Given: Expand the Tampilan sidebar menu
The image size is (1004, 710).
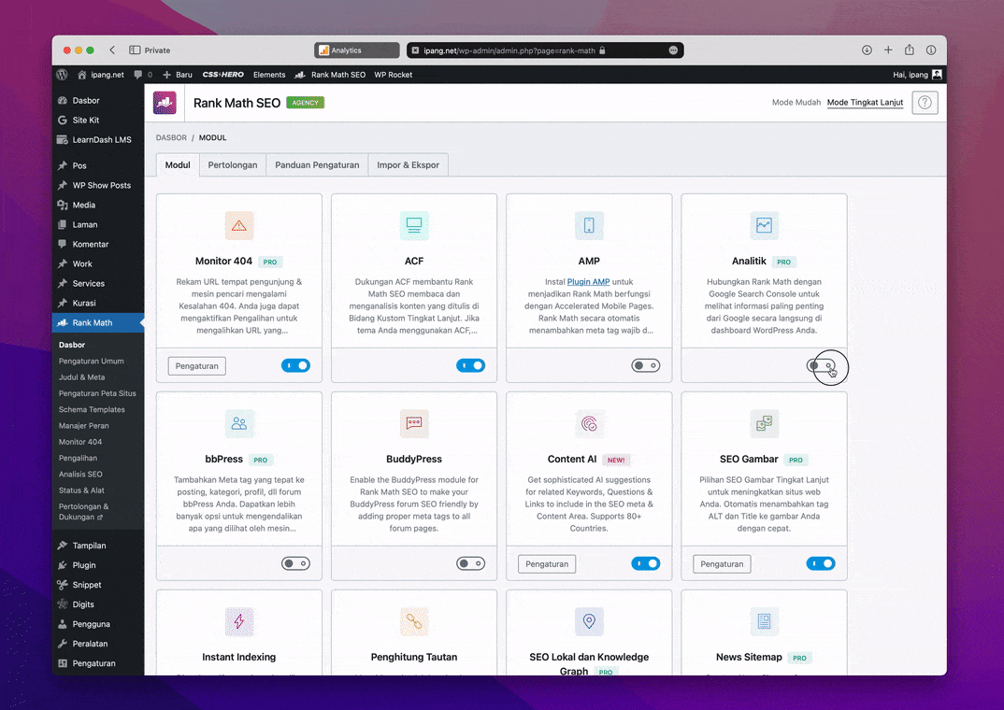Looking at the screenshot, I should coord(89,546).
